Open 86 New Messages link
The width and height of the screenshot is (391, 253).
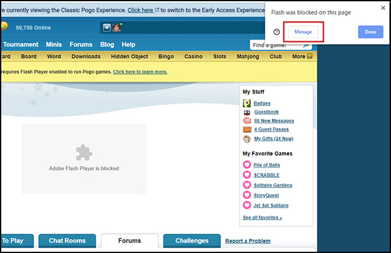coord(274,121)
